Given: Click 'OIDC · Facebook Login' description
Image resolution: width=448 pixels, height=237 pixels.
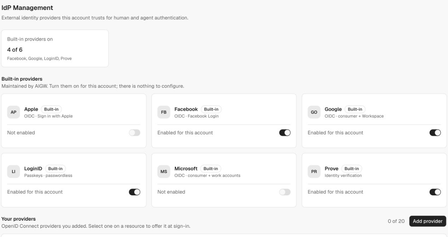Looking at the screenshot, I should pyautogui.click(x=196, y=116).
